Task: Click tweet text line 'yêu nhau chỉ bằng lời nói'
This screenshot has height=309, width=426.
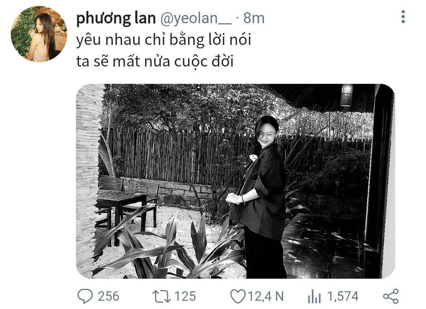Action: tap(164, 40)
